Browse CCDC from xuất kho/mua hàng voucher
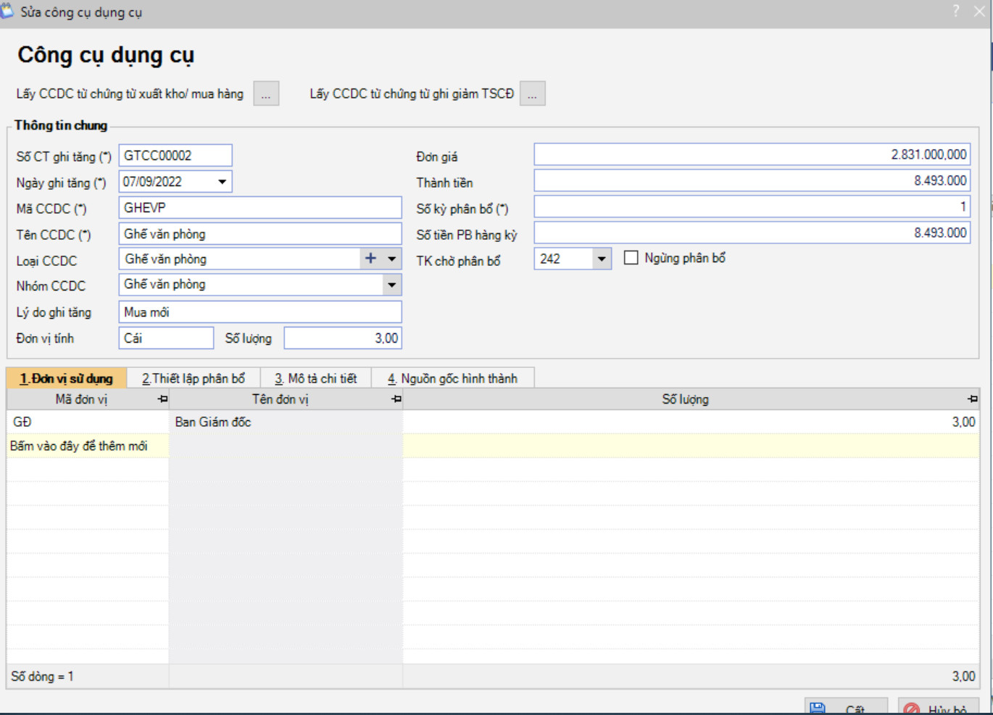Image resolution: width=993 pixels, height=715 pixels. tap(266, 93)
